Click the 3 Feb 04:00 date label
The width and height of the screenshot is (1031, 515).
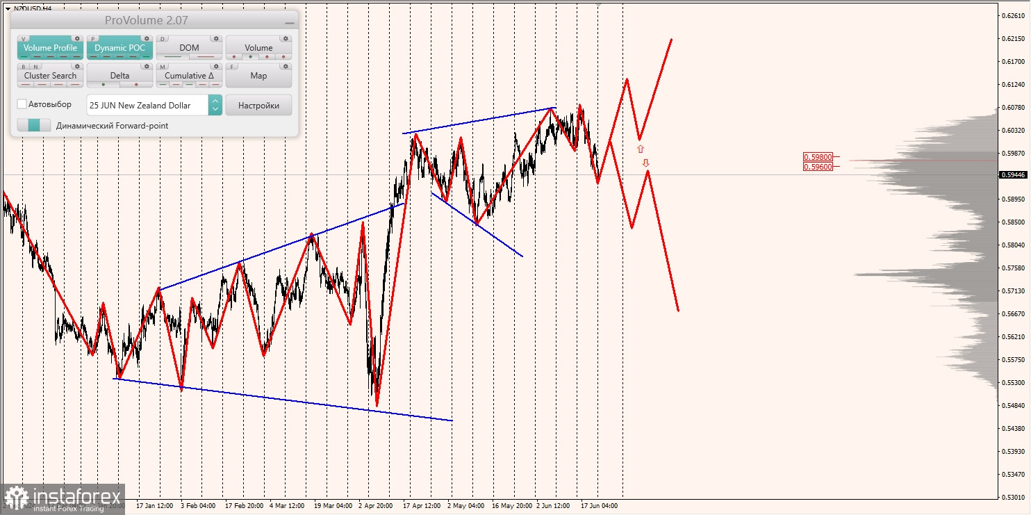click(198, 506)
